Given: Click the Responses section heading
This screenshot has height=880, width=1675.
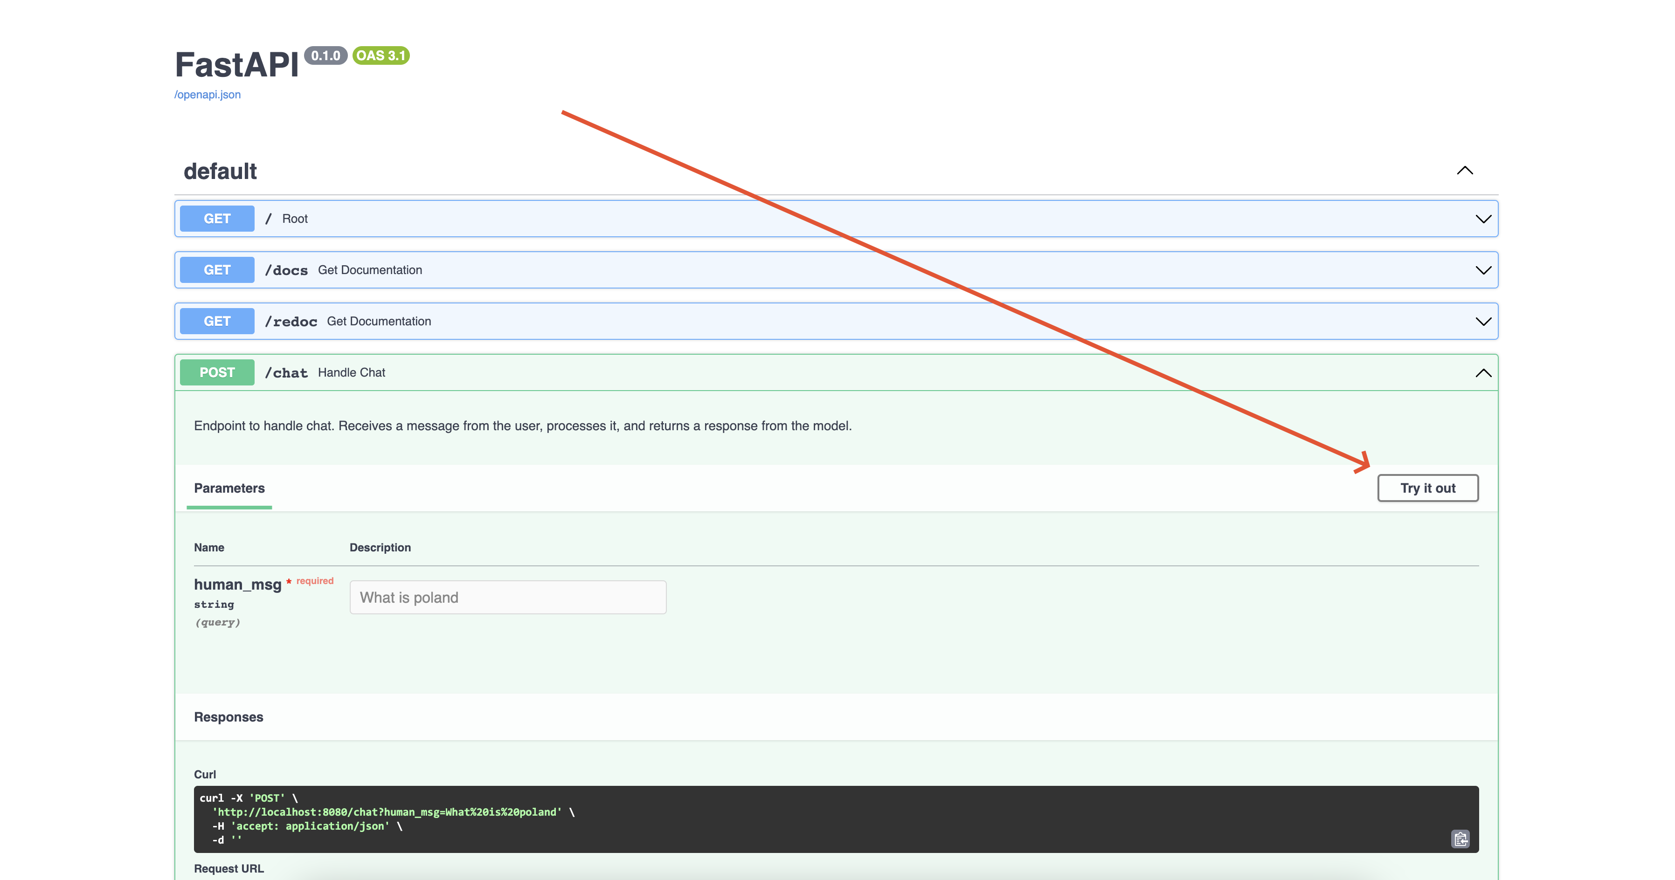Looking at the screenshot, I should [228, 717].
